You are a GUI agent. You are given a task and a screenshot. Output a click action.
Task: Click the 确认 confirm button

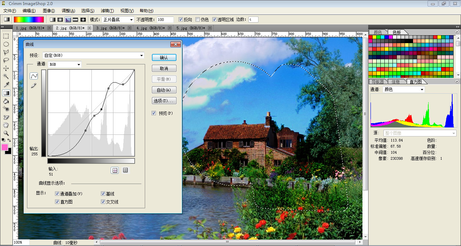tap(164, 58)
